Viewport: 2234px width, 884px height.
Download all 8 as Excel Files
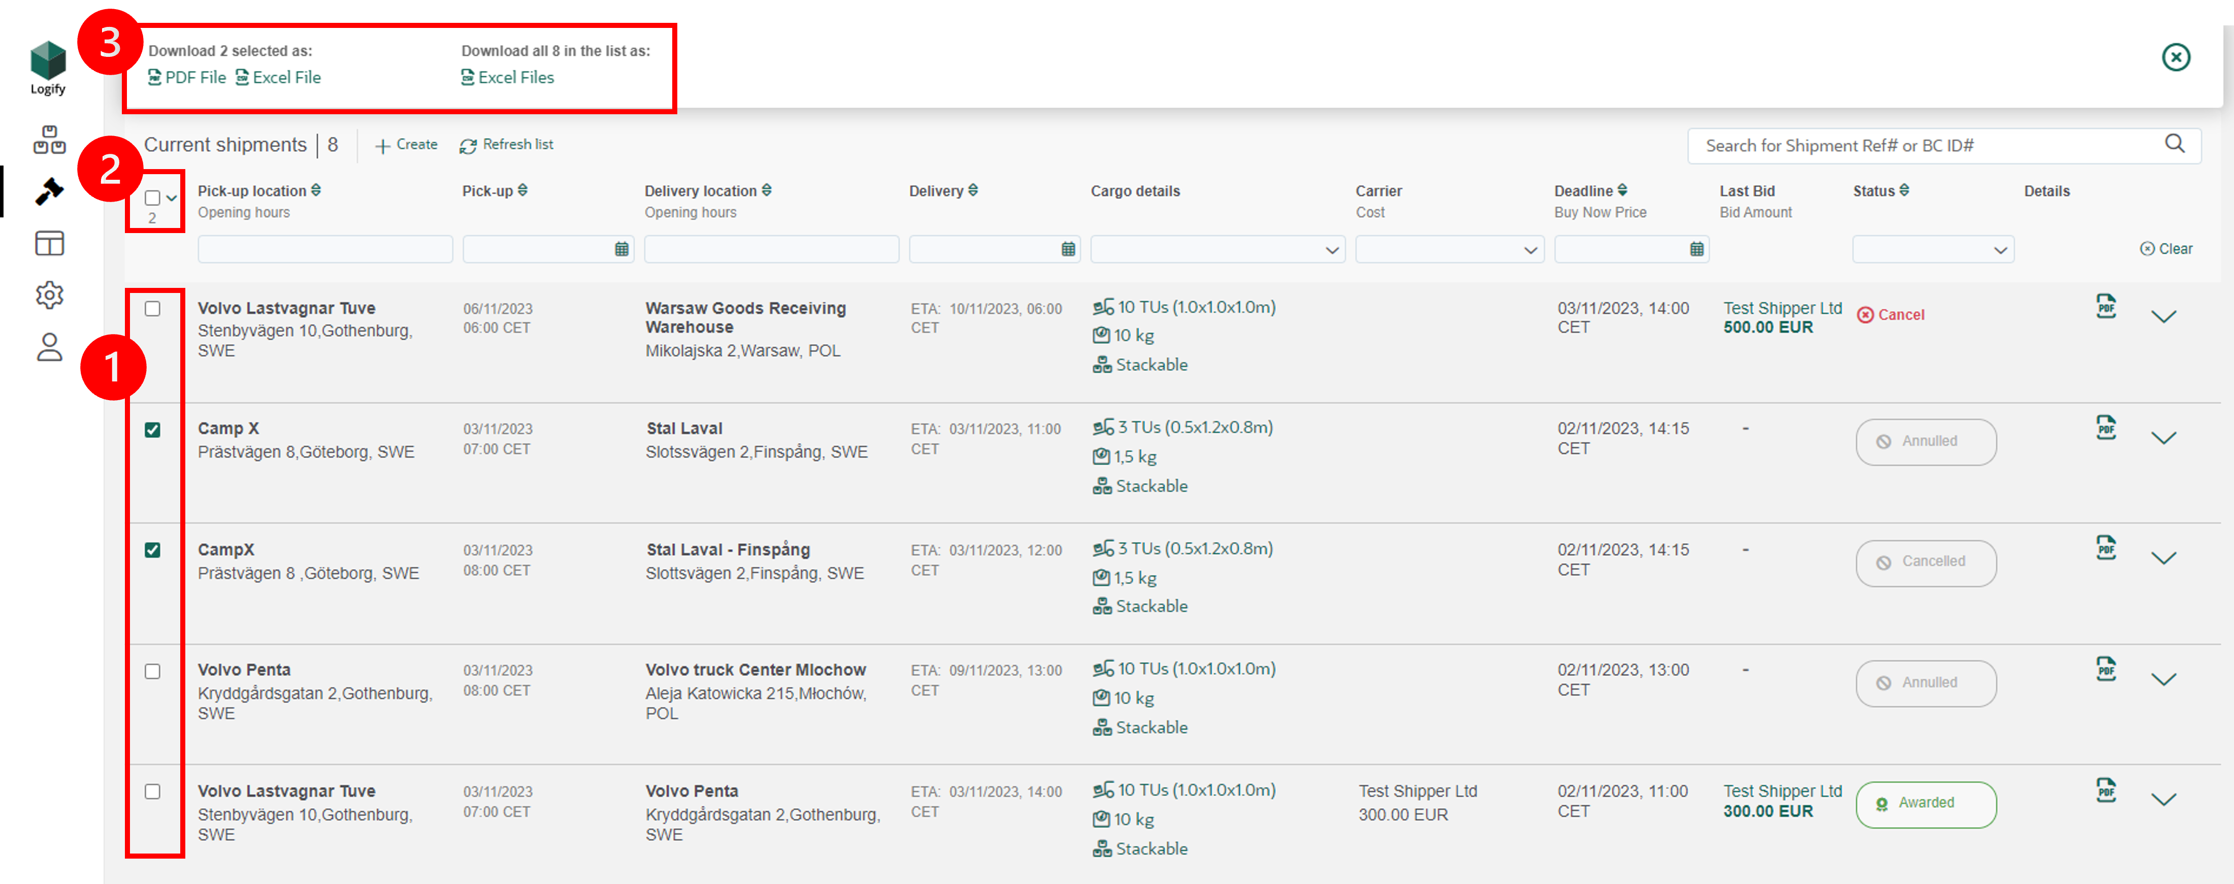pos(507,77)
